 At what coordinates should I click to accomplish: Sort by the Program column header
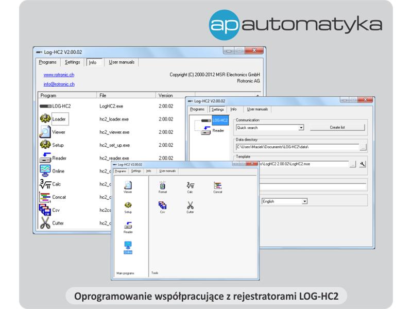[67, 95]
